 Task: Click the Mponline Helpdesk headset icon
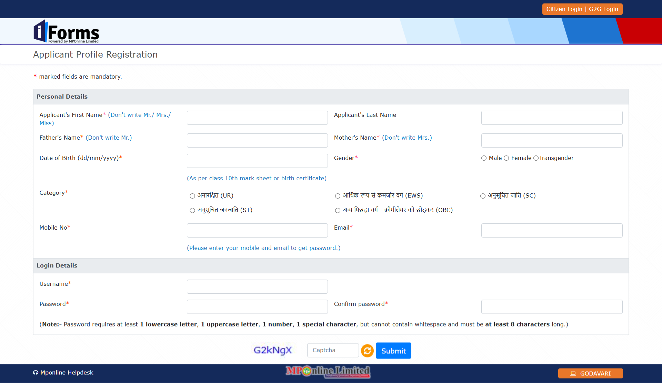(x=36, y=373)
